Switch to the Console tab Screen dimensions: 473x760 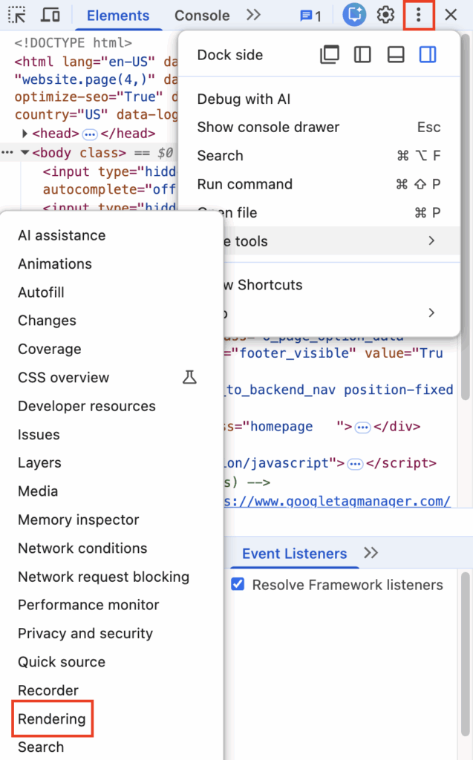coord(201,15)
